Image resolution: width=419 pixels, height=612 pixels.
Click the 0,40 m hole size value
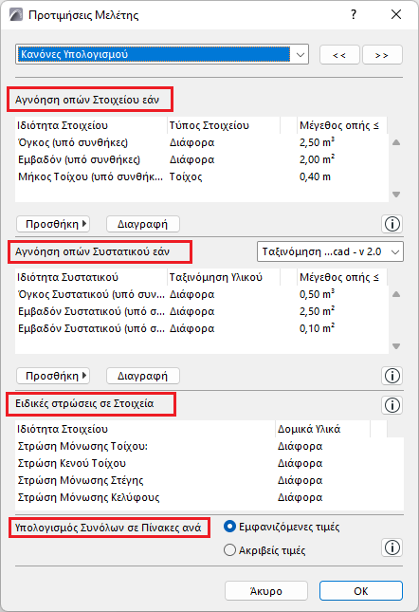point(315,176)
